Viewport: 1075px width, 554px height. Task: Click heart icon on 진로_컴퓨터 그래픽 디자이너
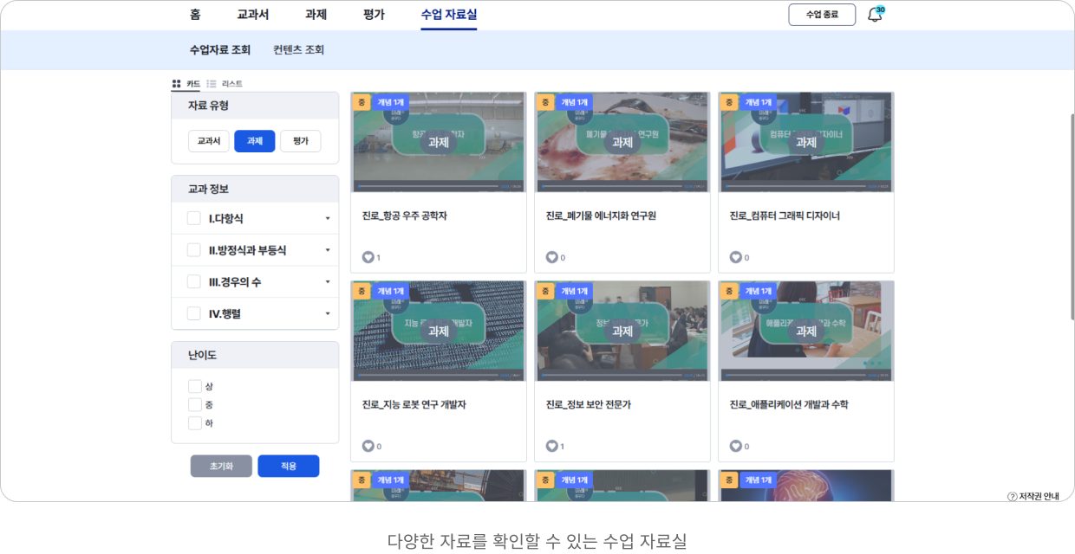735,257
